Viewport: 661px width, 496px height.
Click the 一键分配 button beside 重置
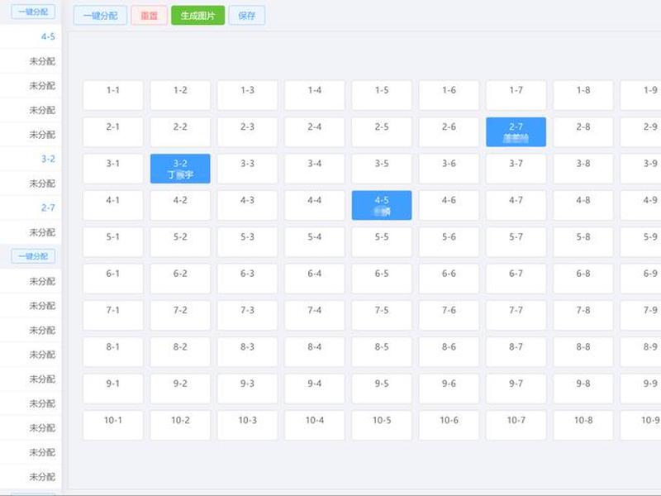click(x=100, y=16)
